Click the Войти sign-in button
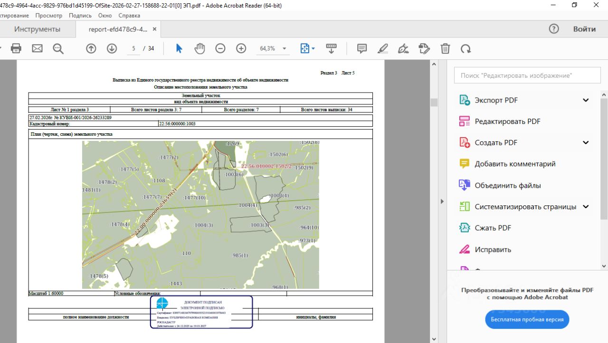Image resolution: width=608 pixels, height=343 pixels. click(x=584, y=29)
